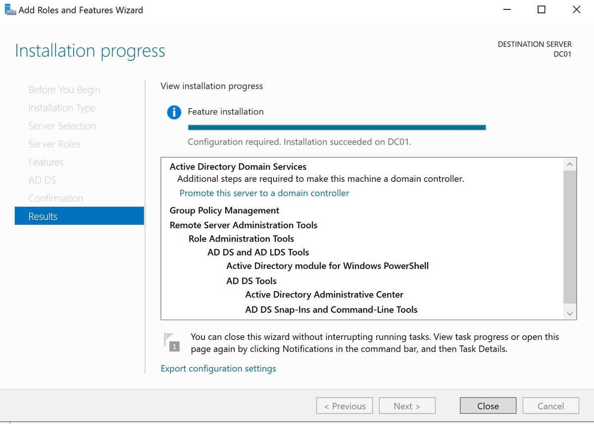Open the Server Roles page

[x=54, y=144]
